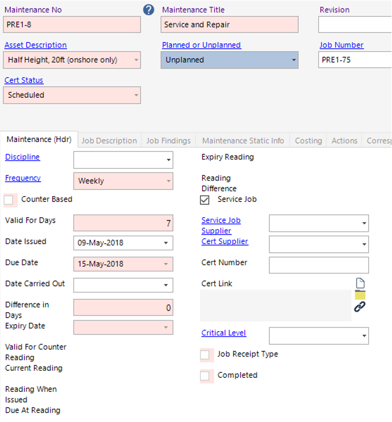This screenshot has height=422, width=392.
Task: Open the Date Issued date picker arrow
Action: point(166,243)
